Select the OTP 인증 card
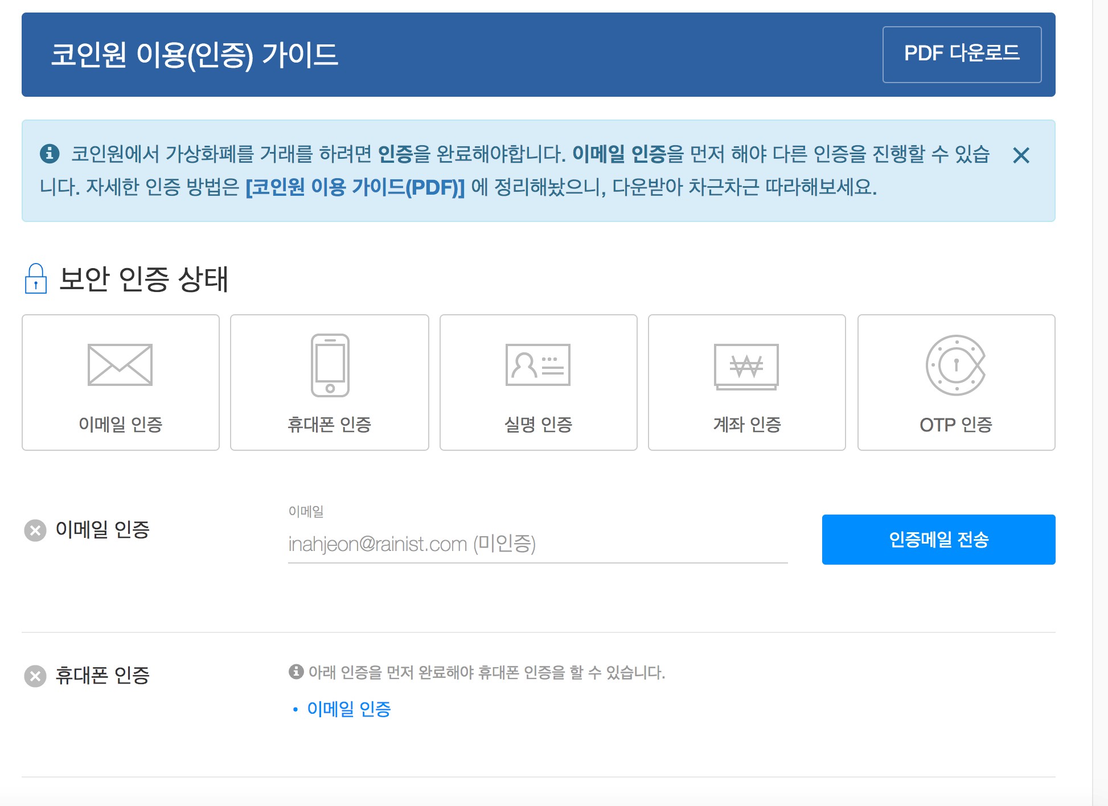The width and height of the screenshot is (1108, 806). coord(955,383)
